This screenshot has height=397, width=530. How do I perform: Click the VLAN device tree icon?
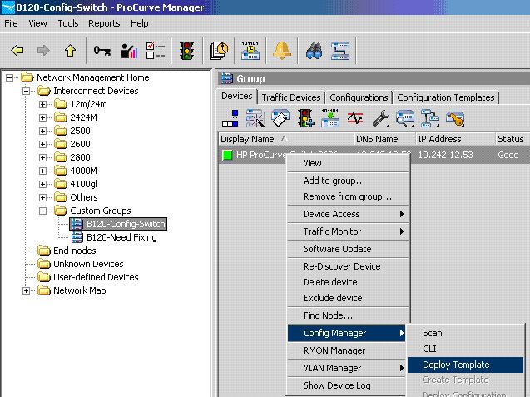430,118
